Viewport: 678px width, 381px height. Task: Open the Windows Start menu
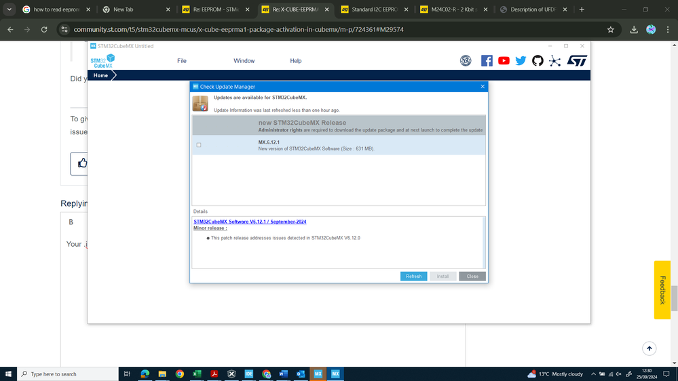8,374
